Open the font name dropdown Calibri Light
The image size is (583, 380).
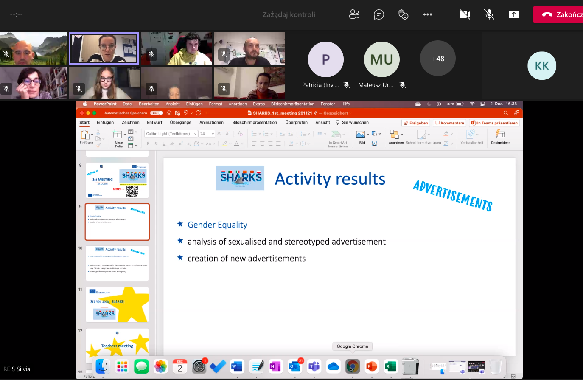pyautogui.click(x=195, y=134)
